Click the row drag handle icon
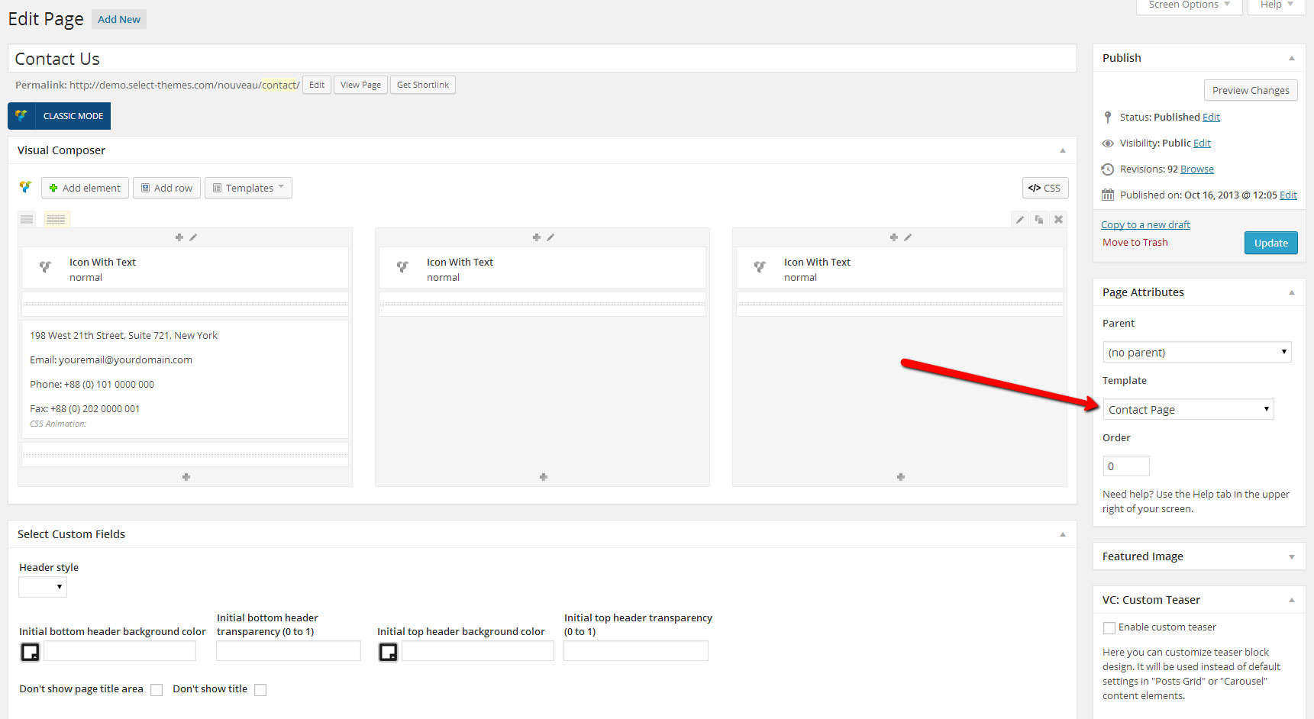The width and height of the screenshot is (1314, 719). [27, 220]
